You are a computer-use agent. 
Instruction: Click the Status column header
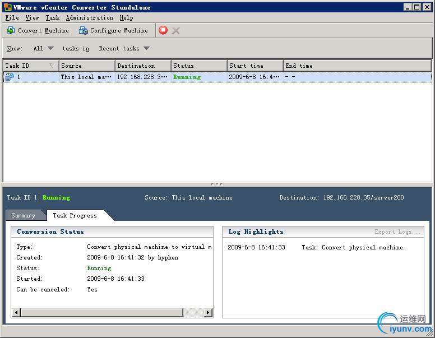pyautogui.click(x=199, y=66)
